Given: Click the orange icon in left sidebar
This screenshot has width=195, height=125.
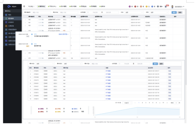Looking at the screenshot, I should (x=6, y=26).
